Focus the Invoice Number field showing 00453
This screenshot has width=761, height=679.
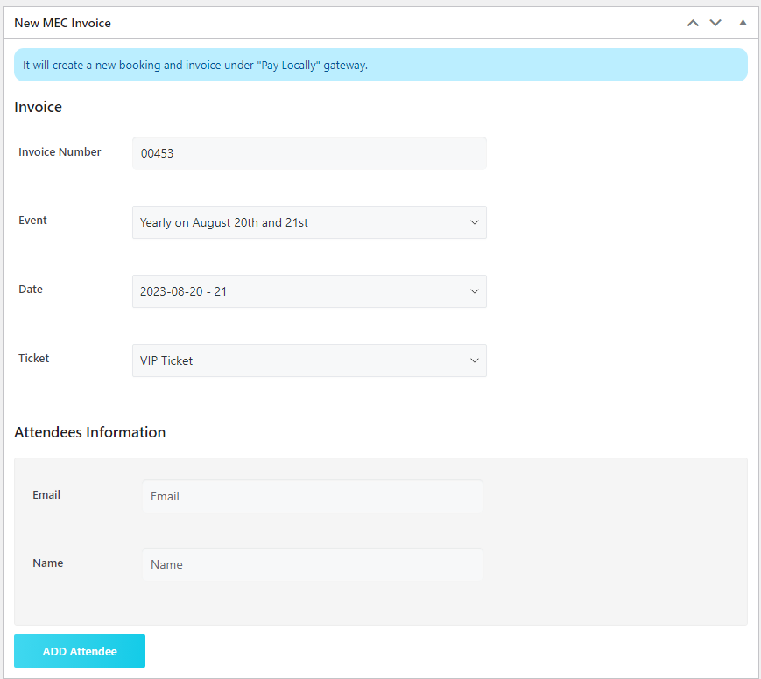pyautogui.click(x=309, y=153)
